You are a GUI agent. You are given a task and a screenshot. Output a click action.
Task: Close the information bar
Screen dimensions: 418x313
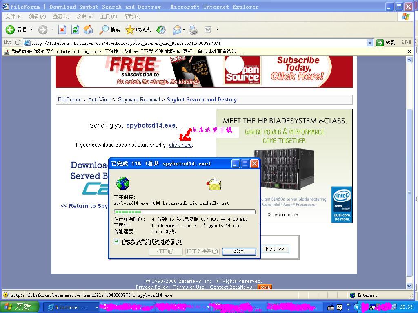point(409,51)
